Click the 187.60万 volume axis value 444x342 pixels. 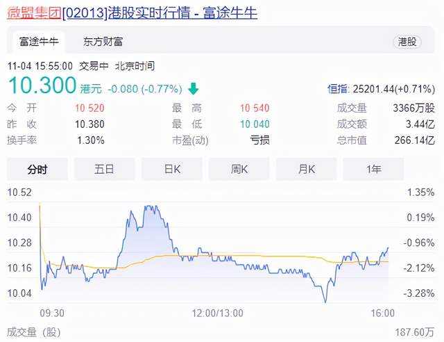415,332
